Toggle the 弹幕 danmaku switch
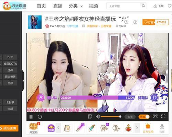 144,117
